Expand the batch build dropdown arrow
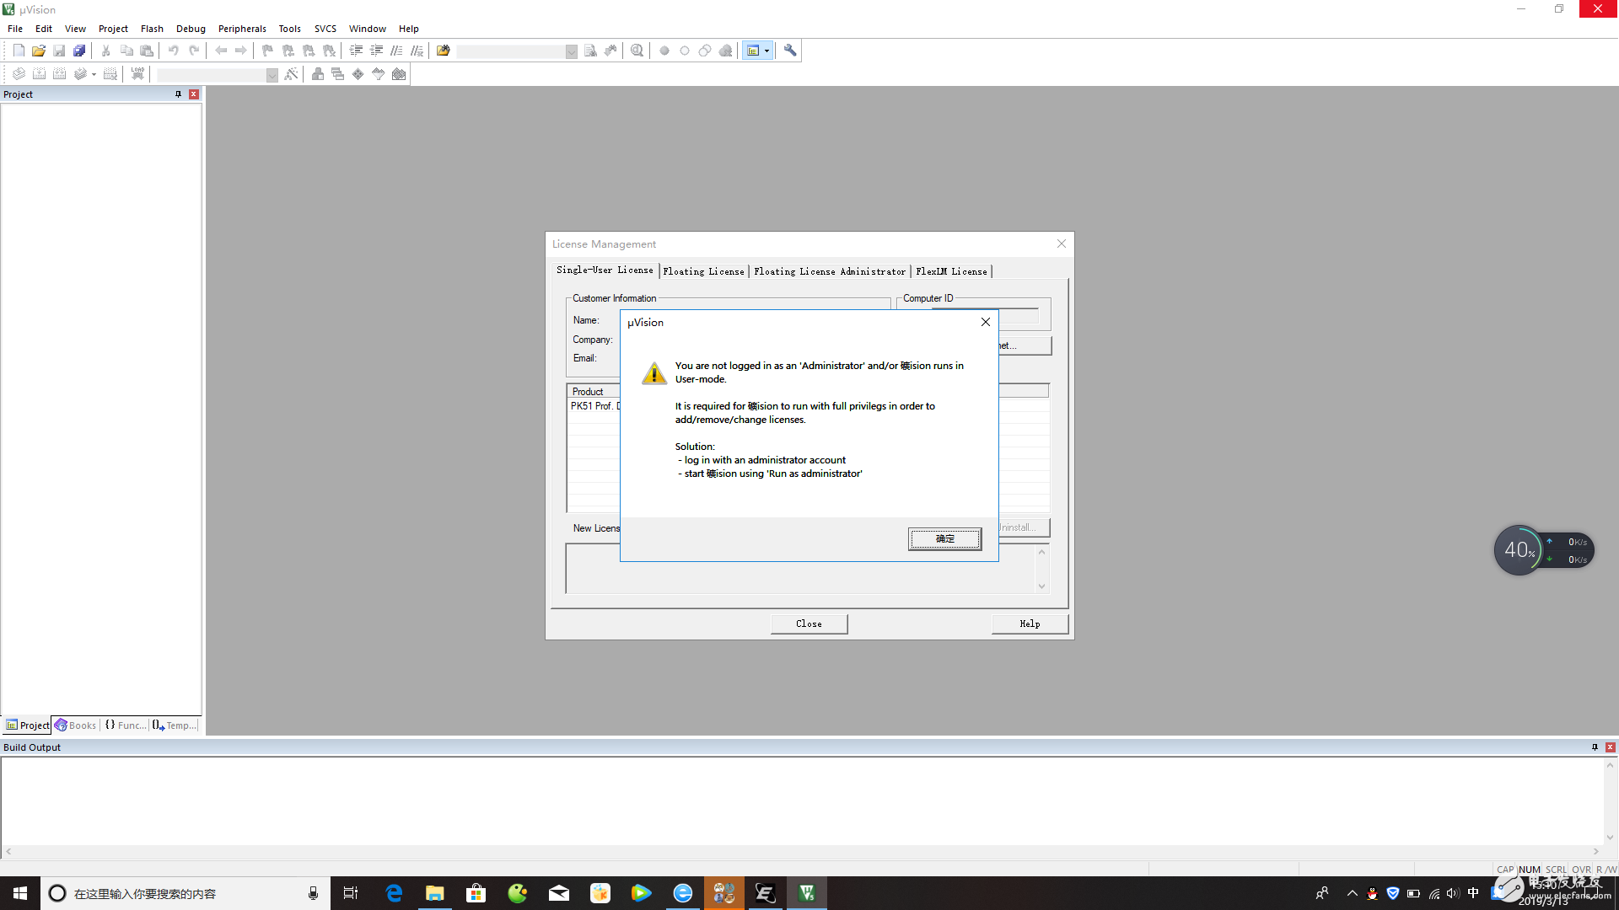Viewport: 1619px width, 910px height. point(94,74)
